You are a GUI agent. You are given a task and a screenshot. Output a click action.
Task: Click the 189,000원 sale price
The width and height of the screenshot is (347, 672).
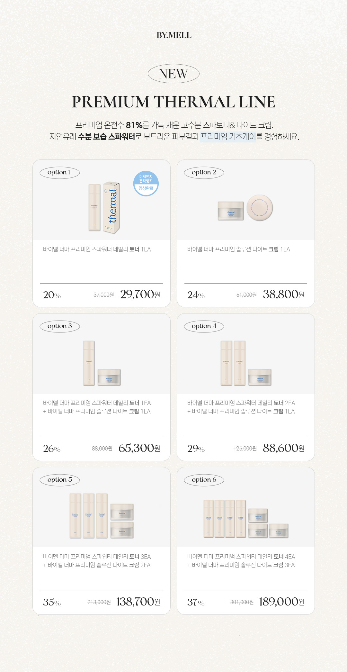click(282, 602)
